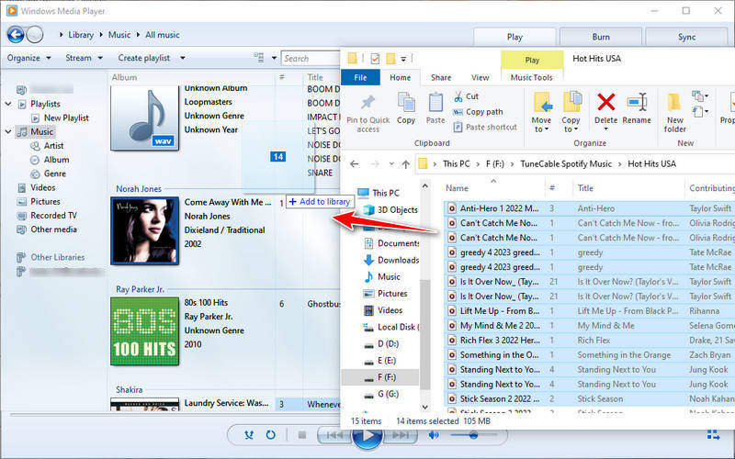Skip to the next track
The image size is (735, 459).
(400, 435)
